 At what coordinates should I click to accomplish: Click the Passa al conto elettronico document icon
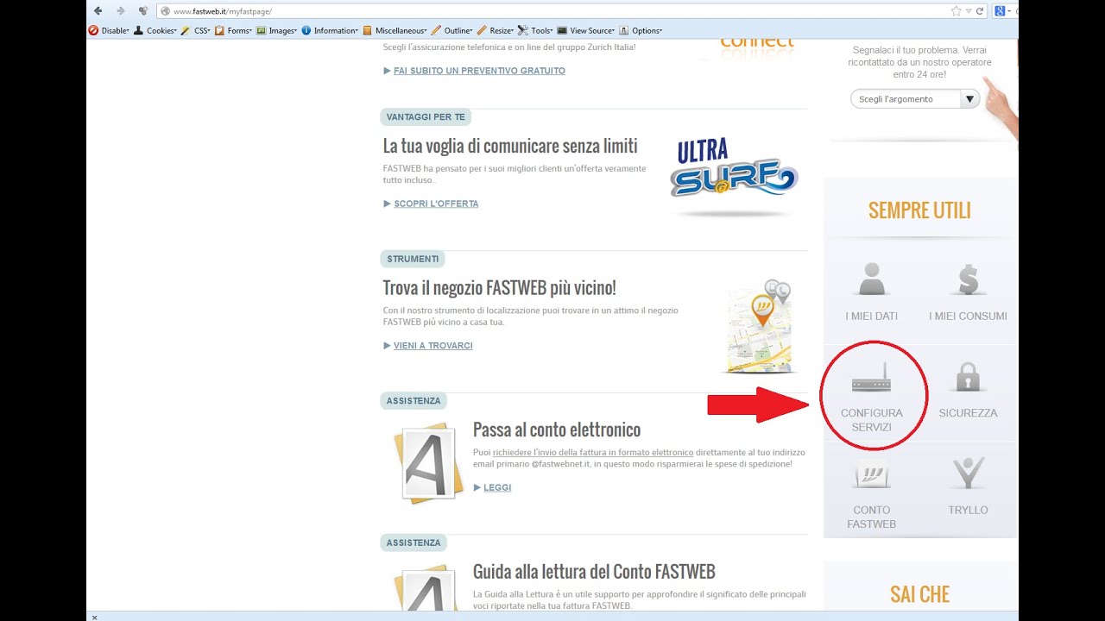[429, 462]
